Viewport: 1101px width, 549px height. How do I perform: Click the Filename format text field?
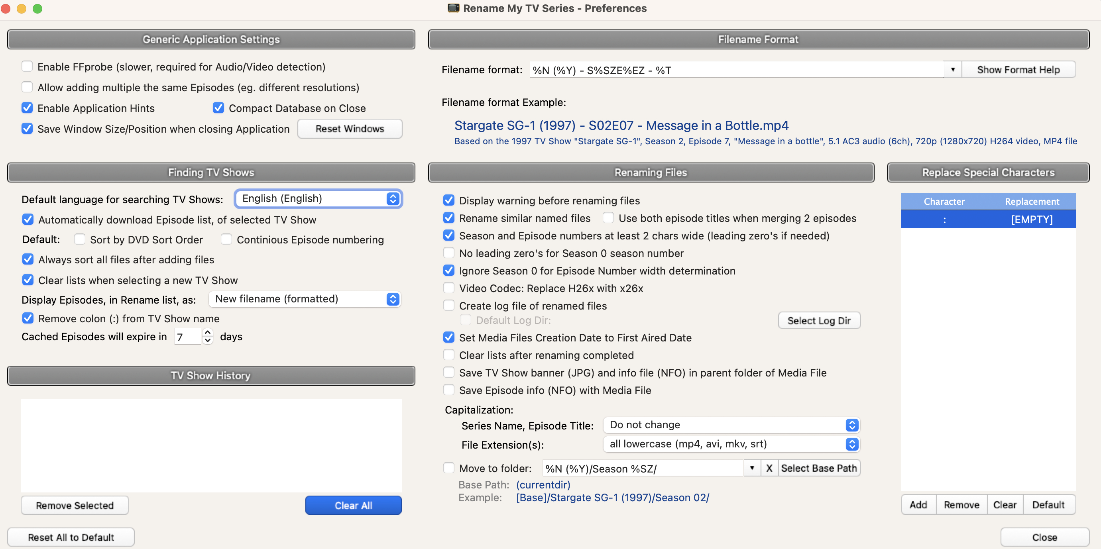[x=735, y=70]
